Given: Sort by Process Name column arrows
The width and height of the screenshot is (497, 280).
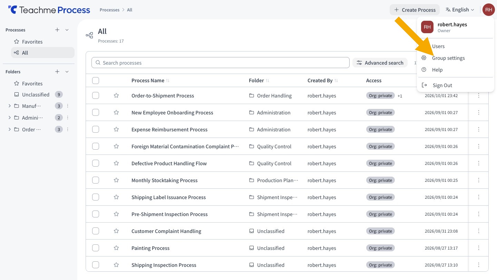Looking at the screenshot, I should pos(168,81).
